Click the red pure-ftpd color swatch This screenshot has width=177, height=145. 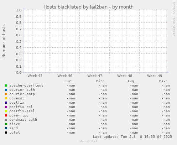[6, 115]
